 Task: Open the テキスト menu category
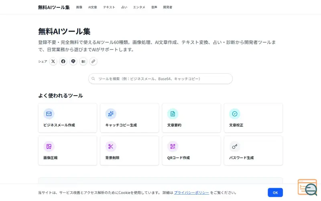click(109, 7)
